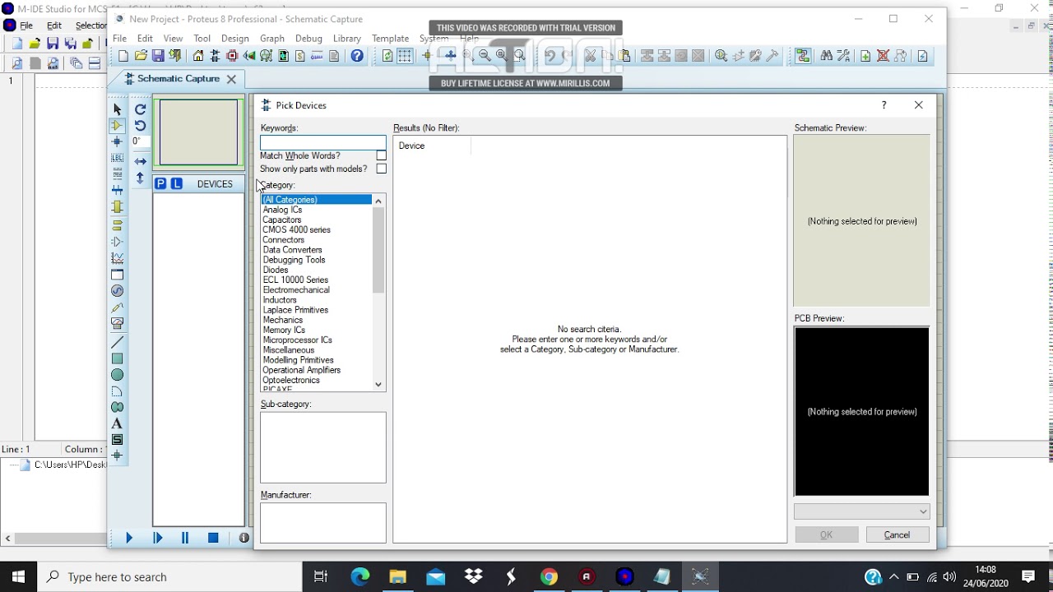Select the Component Mode tool
This screenshot has width=1053, height=592.
point(117,126)
